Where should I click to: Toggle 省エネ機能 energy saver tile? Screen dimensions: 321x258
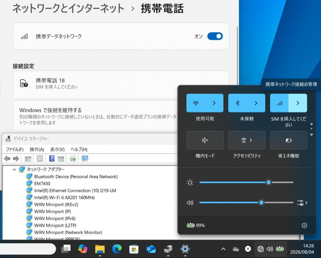click(x=289, y=140)
